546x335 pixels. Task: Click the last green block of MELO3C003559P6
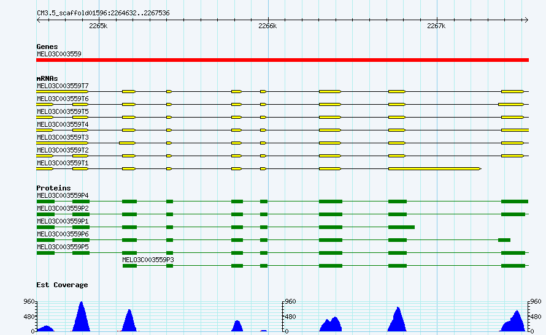(x=504, y=240)
